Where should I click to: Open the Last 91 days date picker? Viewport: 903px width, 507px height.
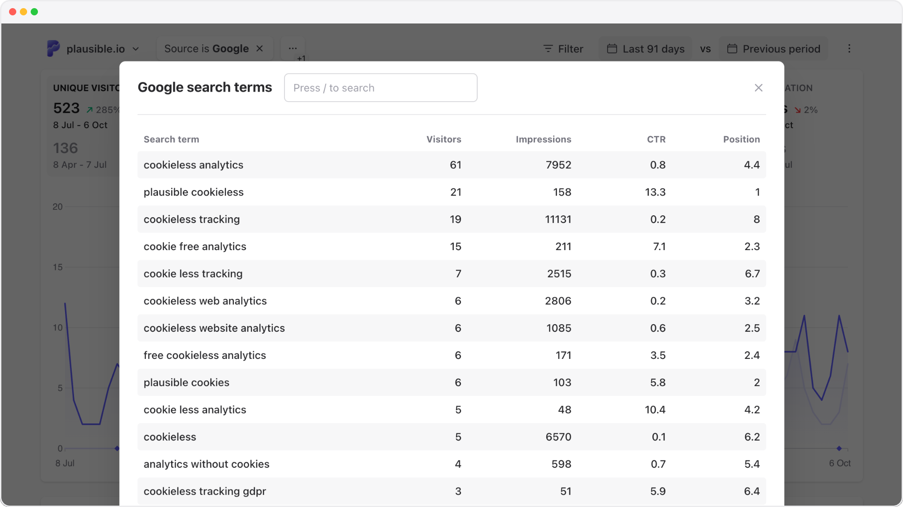[x=646, y=49]
